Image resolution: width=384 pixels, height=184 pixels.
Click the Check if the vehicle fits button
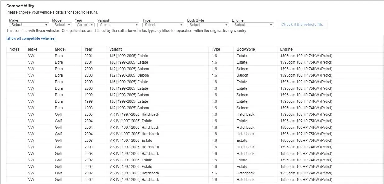[x=302, y=25]
